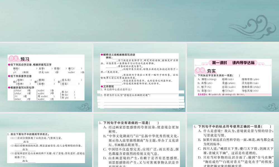Click the 自主 badge beside 预习
The height and width of the screenshot is (167, 279).
click(13, 58)
